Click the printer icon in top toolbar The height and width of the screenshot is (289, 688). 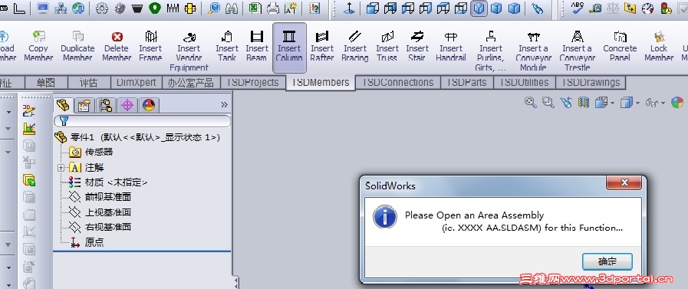[x=273, y=8]
